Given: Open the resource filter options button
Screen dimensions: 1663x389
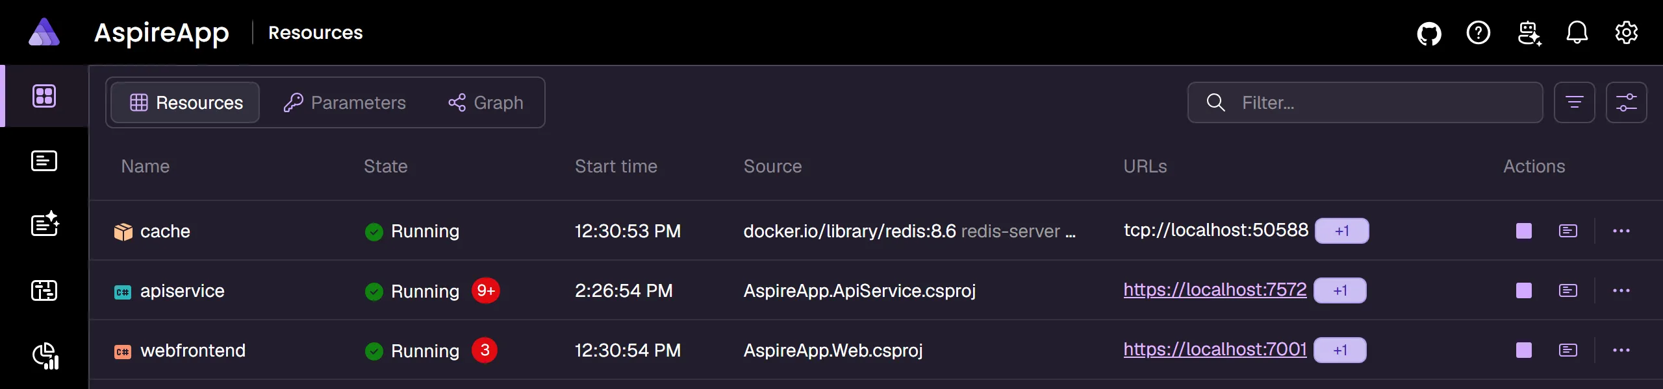Looking at the screenshot, I should click(x=1575, y=102).
